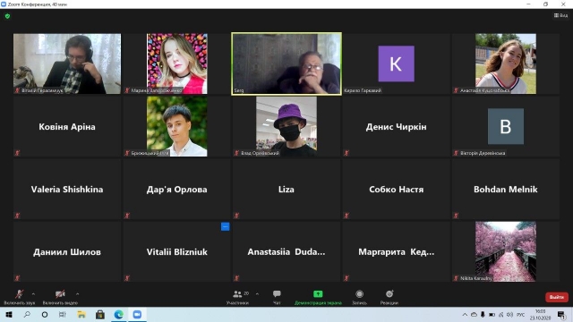Open the taskbar clock and date
573x322 pixels.
[x=540, y=314]
